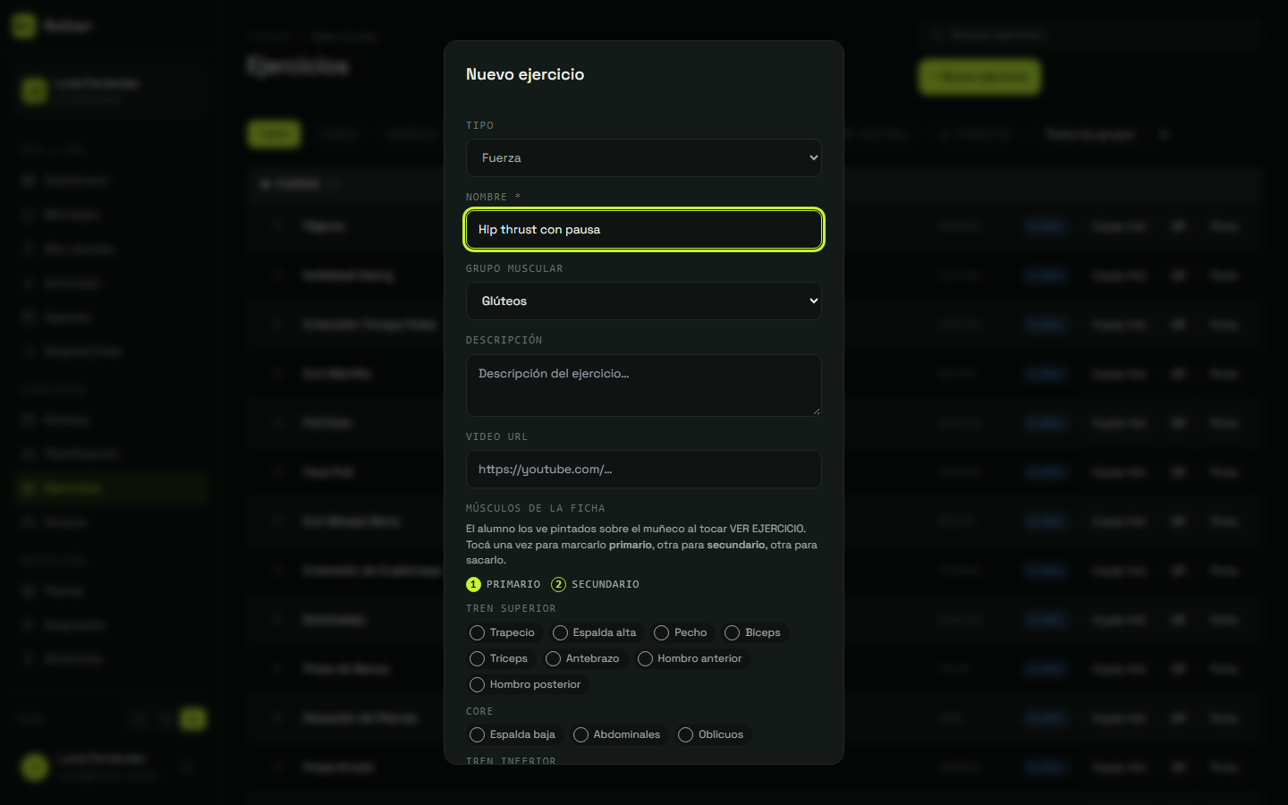
Task: Toggle the Hombro posterior chip
Action: pyautogui.click(x=526, y=684)
